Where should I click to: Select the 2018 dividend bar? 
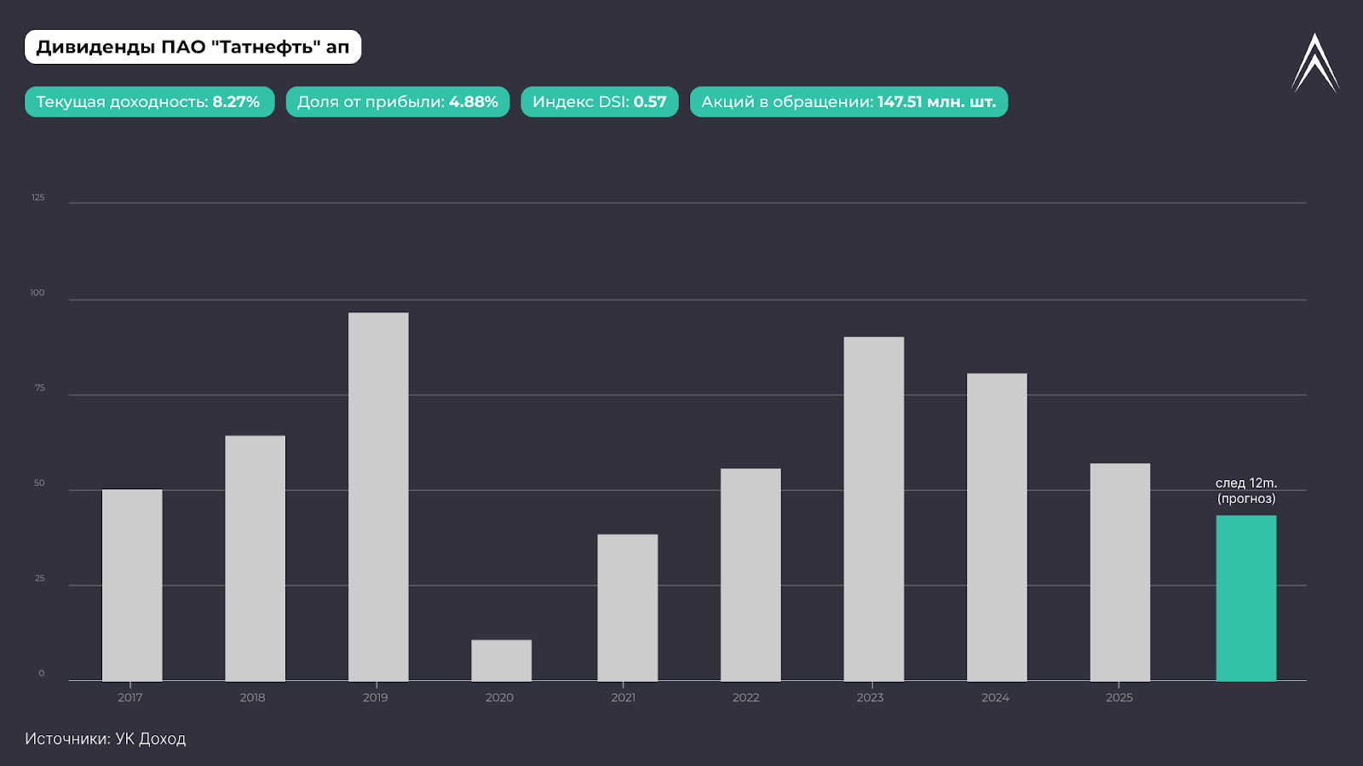[256, 558]
